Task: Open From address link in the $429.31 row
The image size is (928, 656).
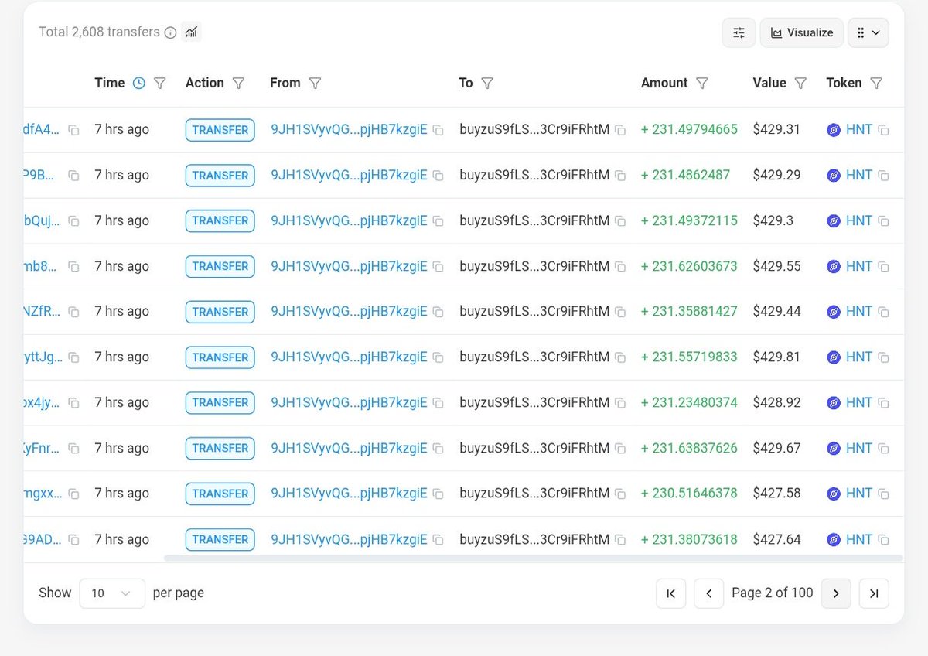Action: (x=349, y=129)
